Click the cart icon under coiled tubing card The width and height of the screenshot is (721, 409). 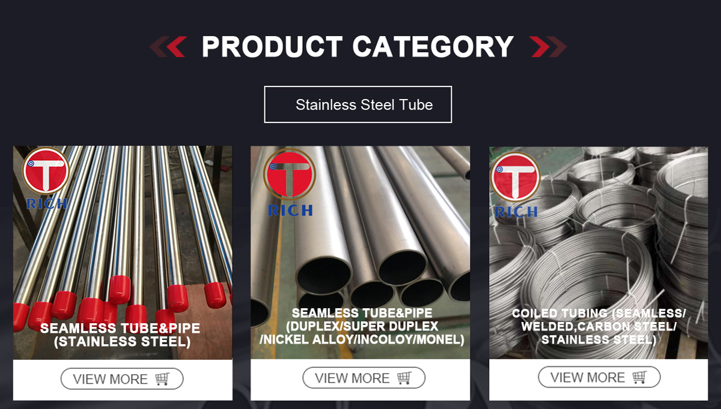tap(639, 377)
